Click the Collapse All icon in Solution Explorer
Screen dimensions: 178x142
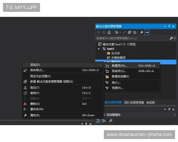point(129,33)
